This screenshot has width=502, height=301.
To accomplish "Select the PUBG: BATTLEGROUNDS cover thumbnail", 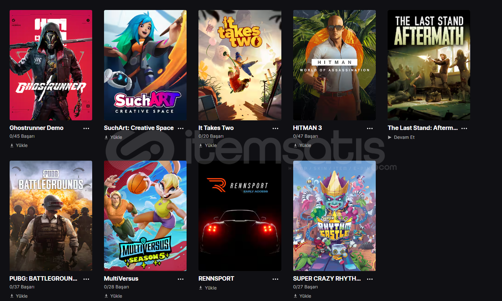I will [51, 216].
